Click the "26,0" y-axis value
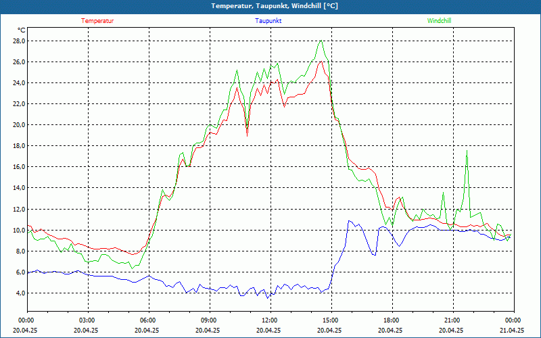Viewport: 541px width, 338px height. click(x=20, y=62)
